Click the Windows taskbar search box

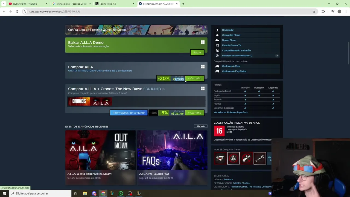pos(40,193)
